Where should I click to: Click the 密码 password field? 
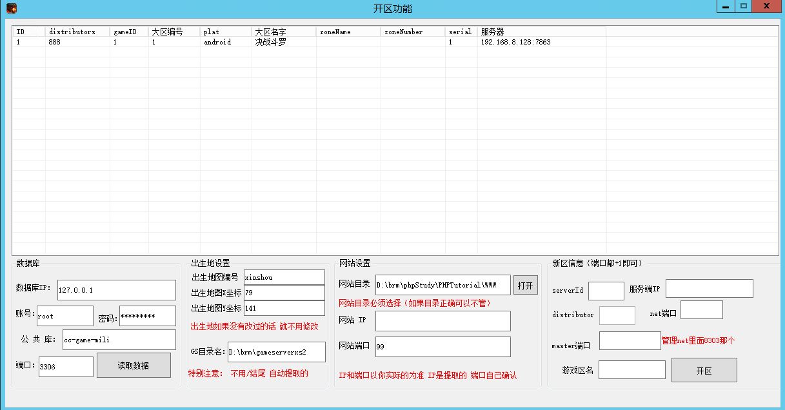(x=147, y=316)
